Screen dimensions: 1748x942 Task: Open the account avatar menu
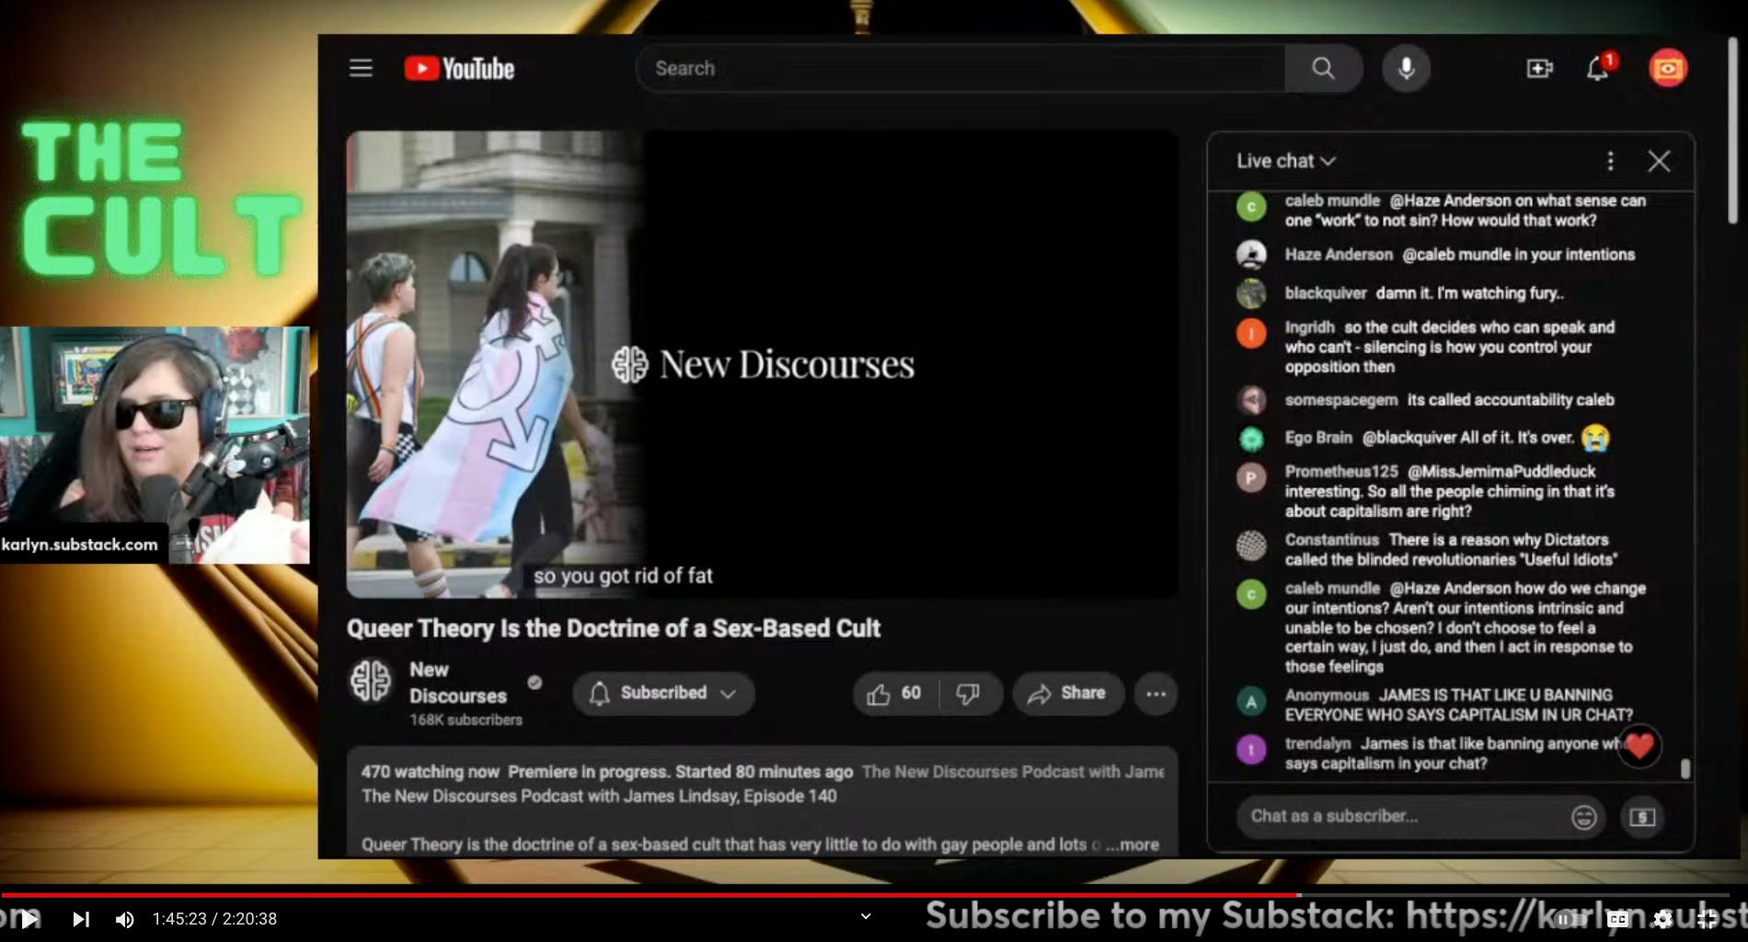coord(1668,68)
